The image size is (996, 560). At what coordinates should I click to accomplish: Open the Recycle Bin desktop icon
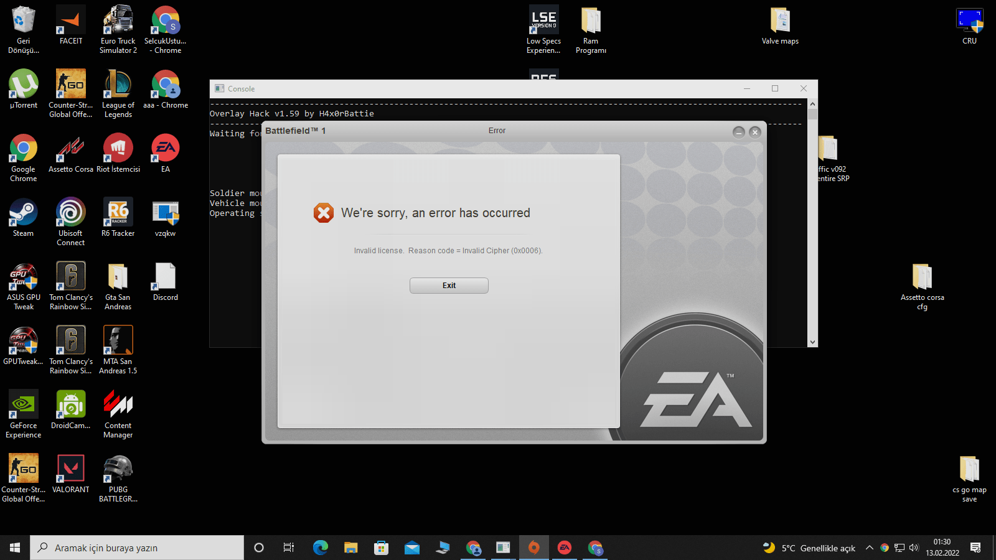[24, 29]
